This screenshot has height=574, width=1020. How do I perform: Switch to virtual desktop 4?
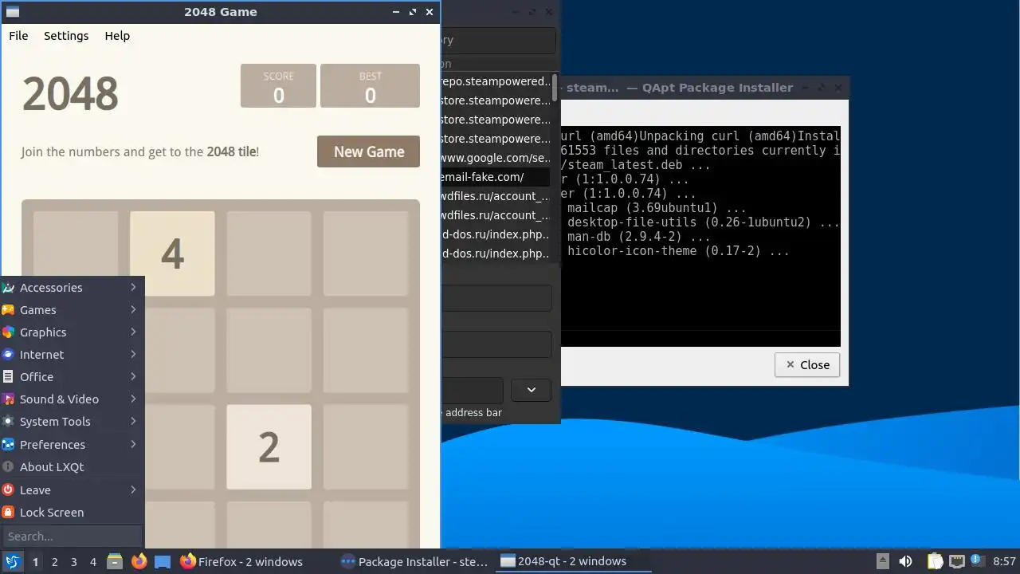point(93,562)
